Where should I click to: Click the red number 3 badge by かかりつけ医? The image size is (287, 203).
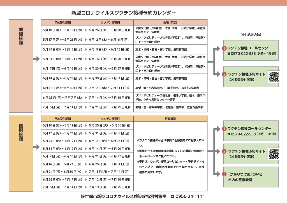[224, 174]
